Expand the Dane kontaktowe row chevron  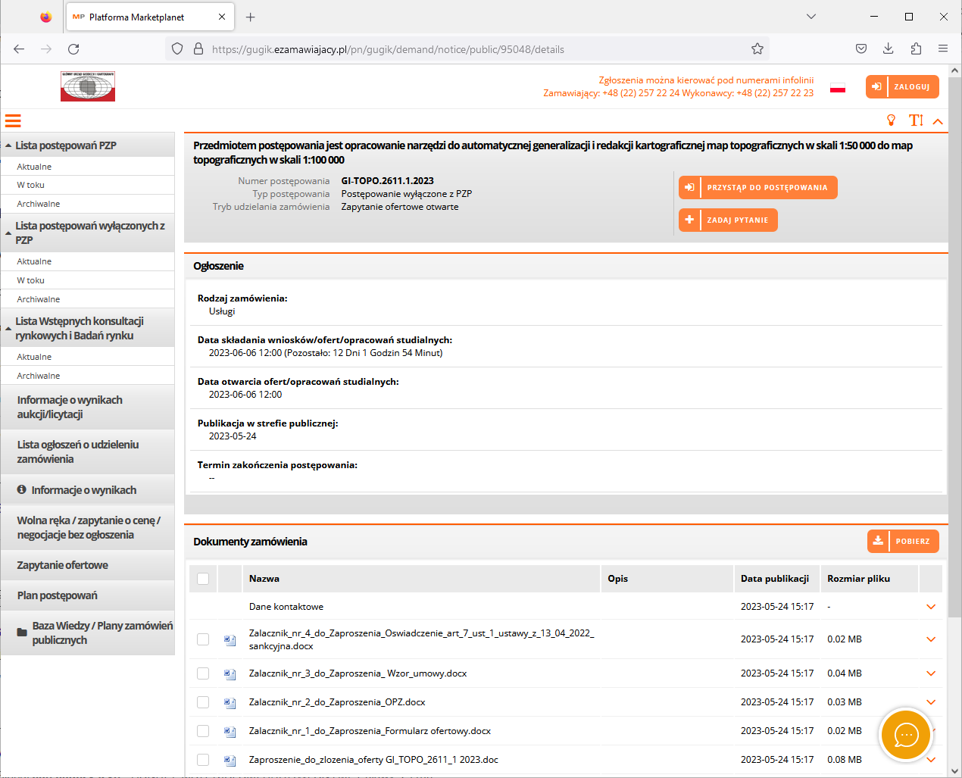point(931,607)
